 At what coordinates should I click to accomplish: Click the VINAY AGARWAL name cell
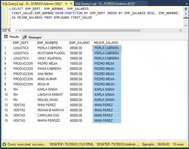[x=52, y=58]
